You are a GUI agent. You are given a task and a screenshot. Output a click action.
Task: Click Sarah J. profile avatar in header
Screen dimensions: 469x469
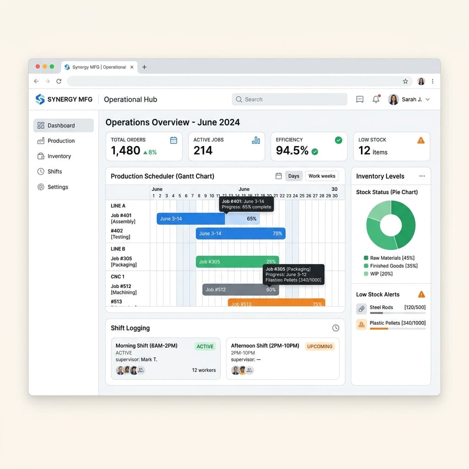click(x=393, y=99)
